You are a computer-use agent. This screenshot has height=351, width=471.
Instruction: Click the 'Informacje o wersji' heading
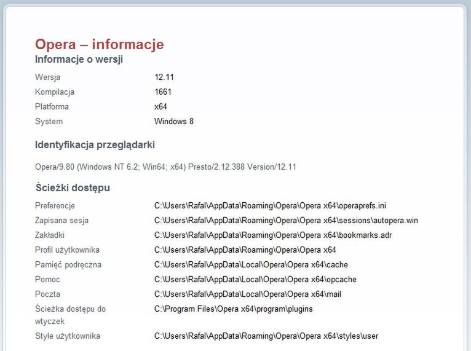tap(79, 59)
